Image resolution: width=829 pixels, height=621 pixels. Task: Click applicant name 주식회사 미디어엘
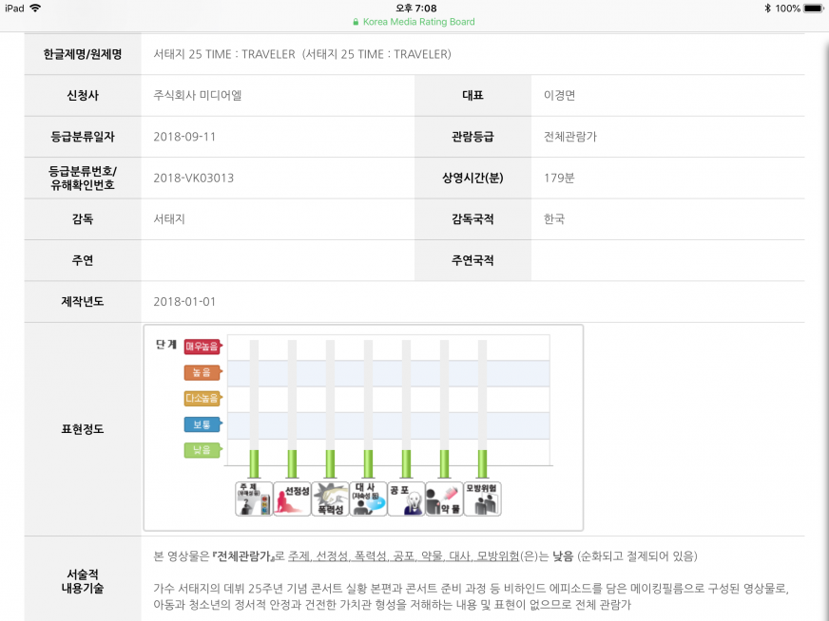[x=198, y=96]
